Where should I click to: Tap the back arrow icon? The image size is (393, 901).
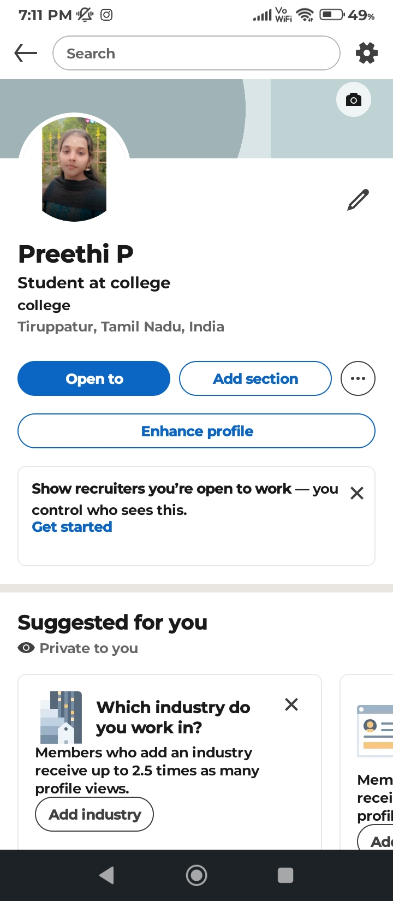(x=26, y=54)
